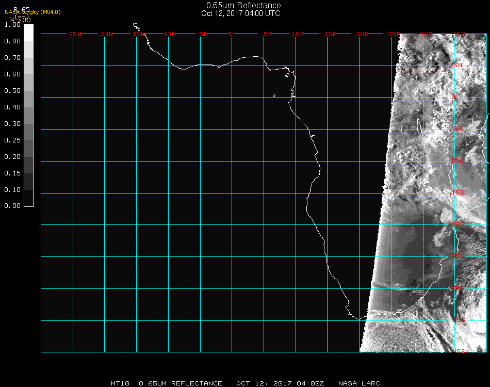Select the 10W longitude label on top axis

click(x=170, y=35)
